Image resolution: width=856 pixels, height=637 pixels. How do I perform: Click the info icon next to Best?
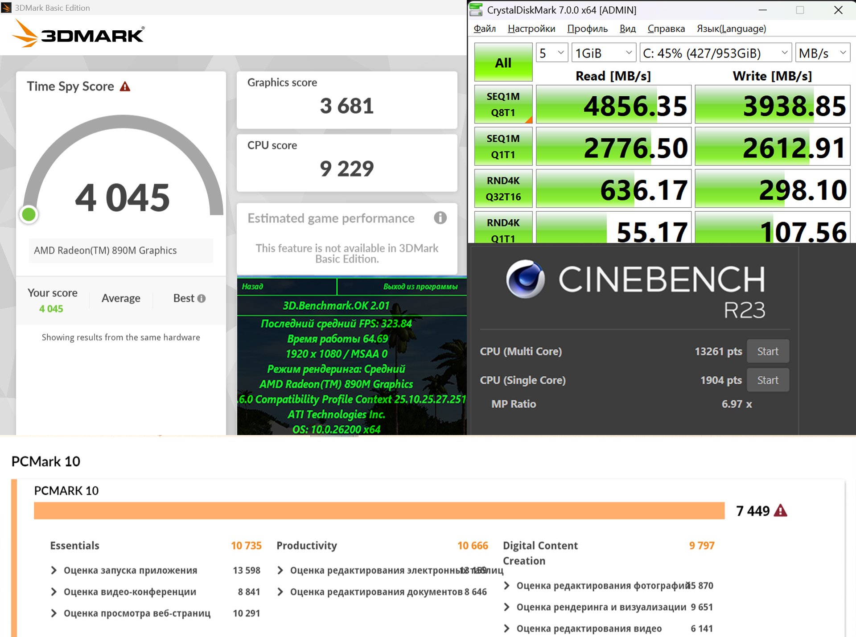pos(202,299)
